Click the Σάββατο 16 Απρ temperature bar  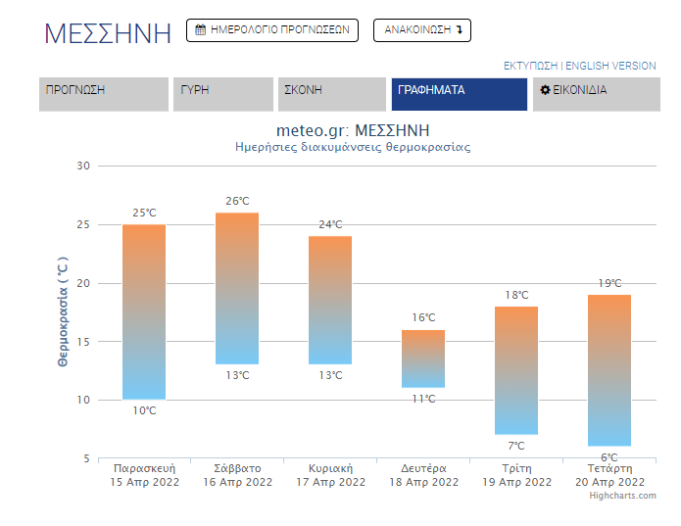(237, 288)
